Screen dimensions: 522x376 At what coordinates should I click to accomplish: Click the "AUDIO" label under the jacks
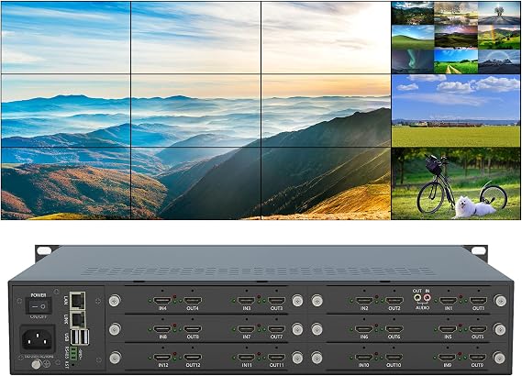pos(422,308)
